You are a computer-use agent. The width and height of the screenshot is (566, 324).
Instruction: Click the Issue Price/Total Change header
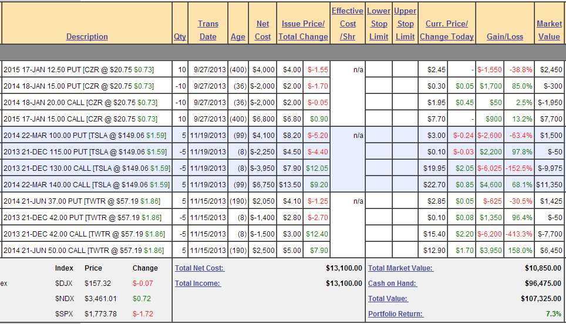coord(303,30)
